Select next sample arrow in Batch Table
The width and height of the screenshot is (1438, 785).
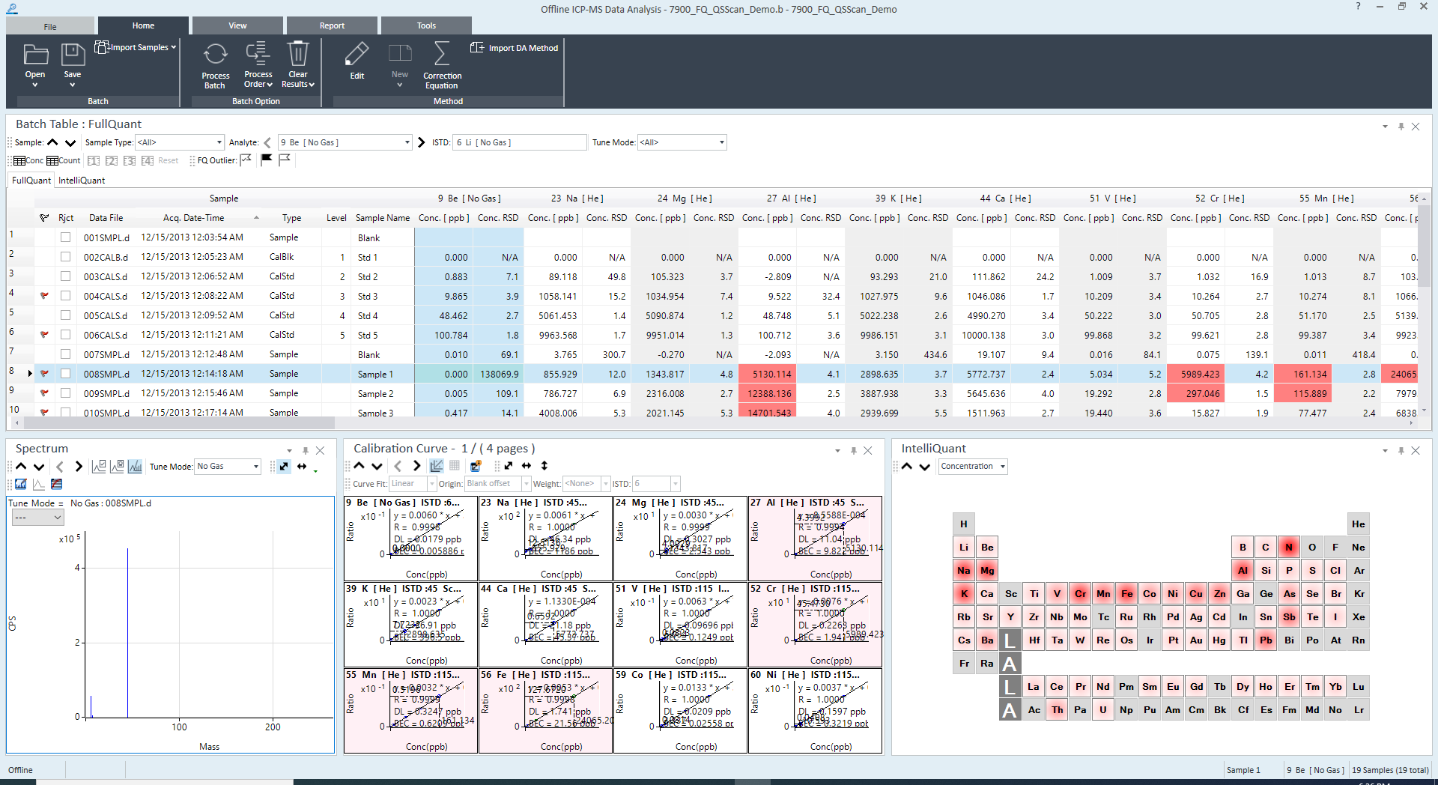coord(70,142)
